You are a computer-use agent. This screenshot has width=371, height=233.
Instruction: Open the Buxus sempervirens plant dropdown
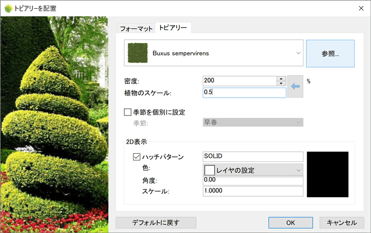coord(214,53)
